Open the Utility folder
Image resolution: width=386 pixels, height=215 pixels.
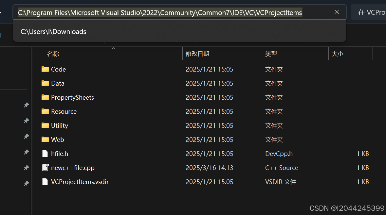click(x=60, y=125)
